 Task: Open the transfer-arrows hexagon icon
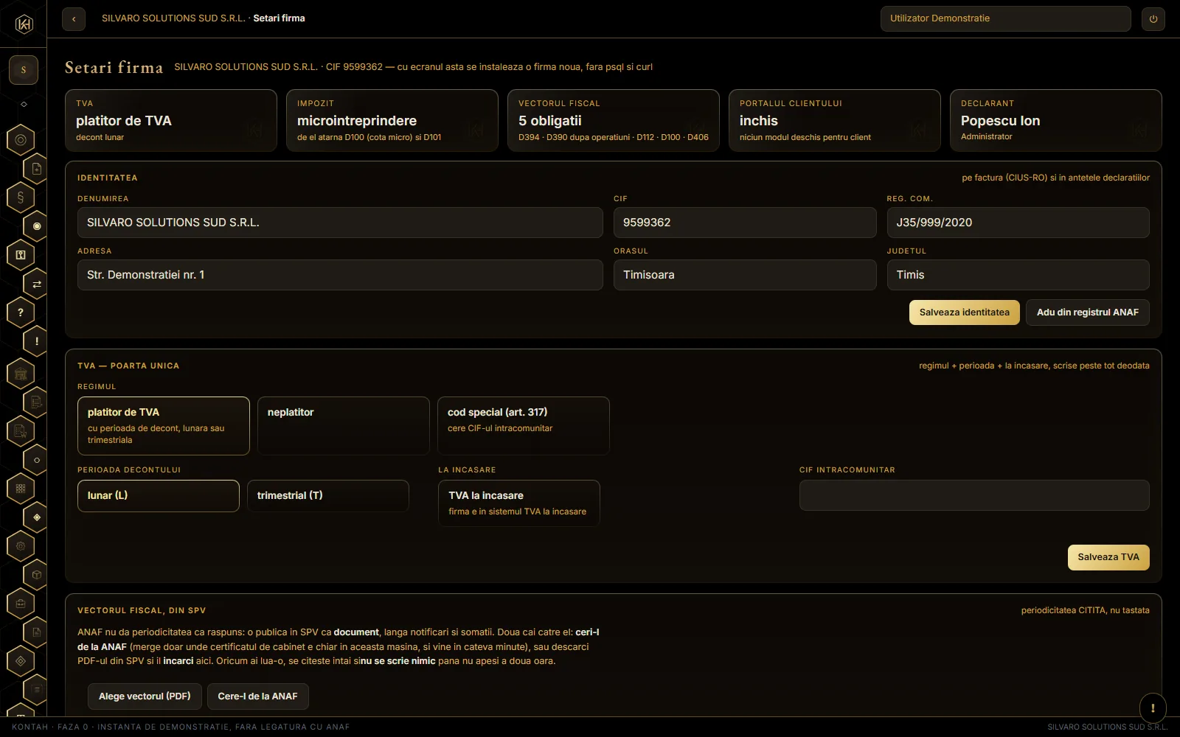36,284
